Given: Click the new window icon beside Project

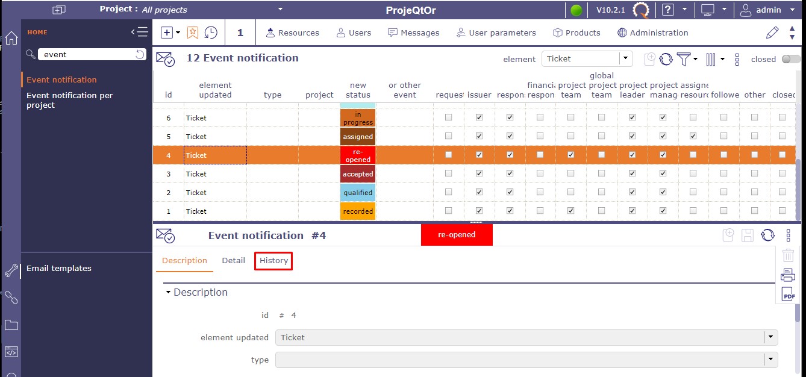Looking at the screenshot, I should 58,10.
